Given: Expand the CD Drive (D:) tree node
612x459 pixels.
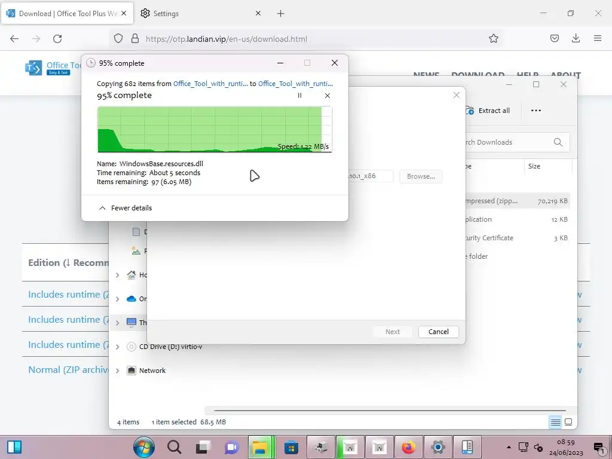Looking at the screenshot, I should [x=118, y=347].
